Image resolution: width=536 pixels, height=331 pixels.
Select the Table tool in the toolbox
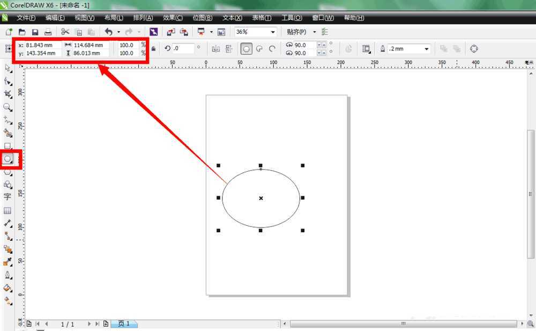(8, 210)
